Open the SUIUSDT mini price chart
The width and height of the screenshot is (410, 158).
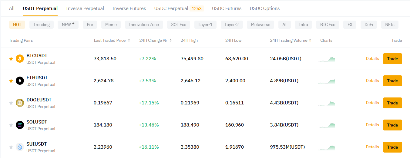[x=326, y=147]
